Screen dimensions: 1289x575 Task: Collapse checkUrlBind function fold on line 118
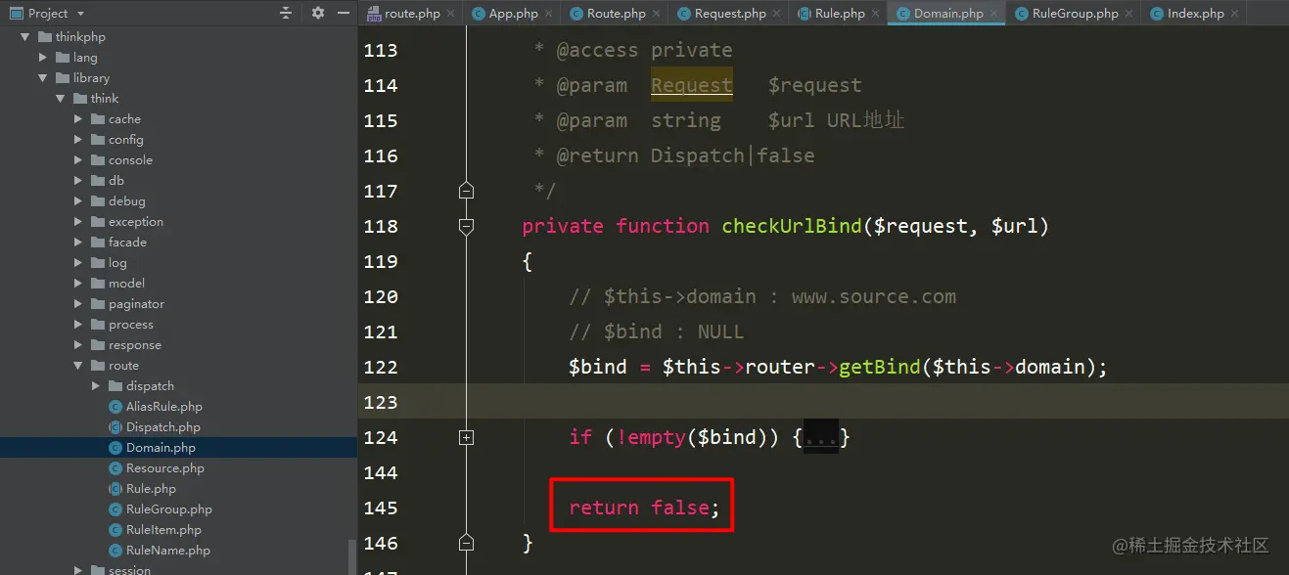coord(466,226)
